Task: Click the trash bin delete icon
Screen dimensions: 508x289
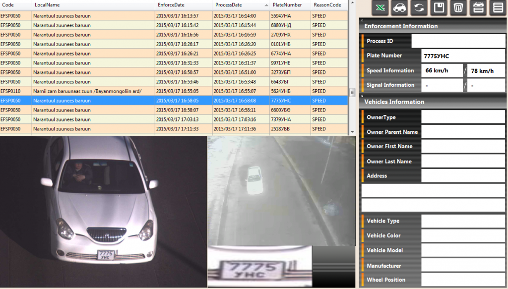Action: (x=458, y=8)
